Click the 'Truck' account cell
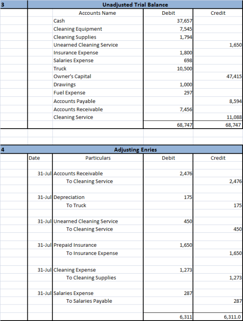This screenshot has height=321, width=243. tap(98, 68)
